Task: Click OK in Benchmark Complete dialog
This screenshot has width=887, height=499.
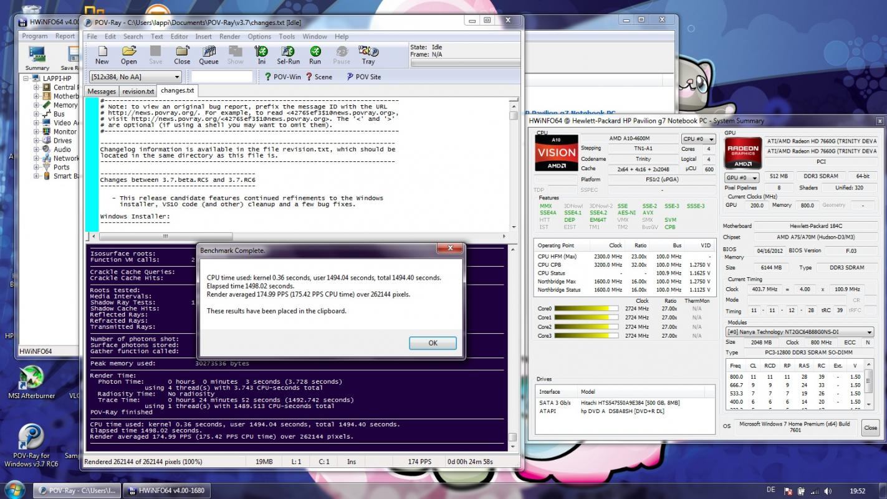Action: tap(433, 343)
